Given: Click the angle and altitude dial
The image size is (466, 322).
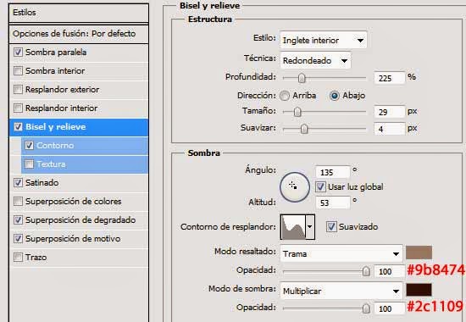Looking at the screenshot, I should tap(295, 187).
